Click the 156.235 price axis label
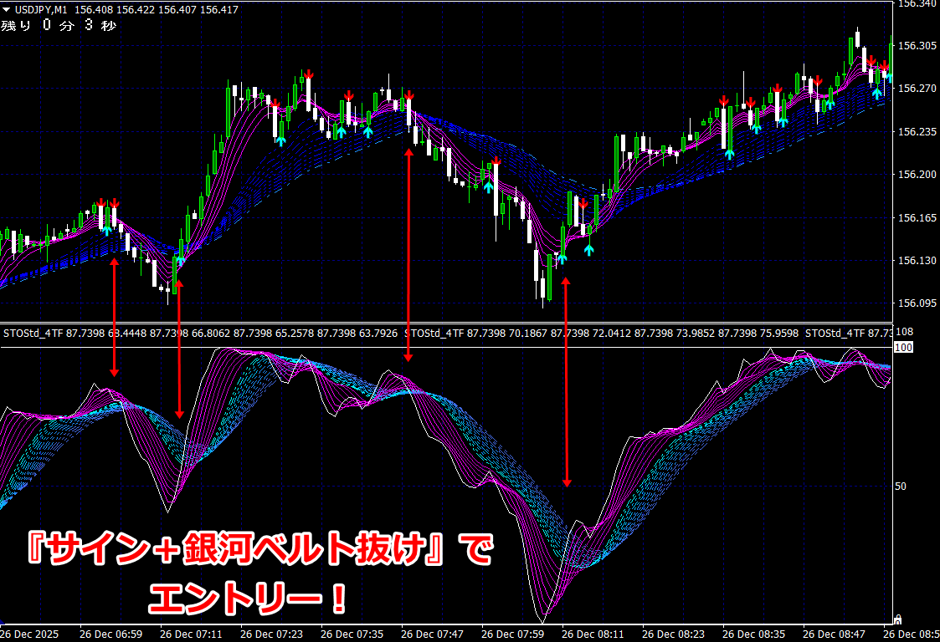Image resolution: width=940 pixels, height=642 pixels. pos(917,132)
